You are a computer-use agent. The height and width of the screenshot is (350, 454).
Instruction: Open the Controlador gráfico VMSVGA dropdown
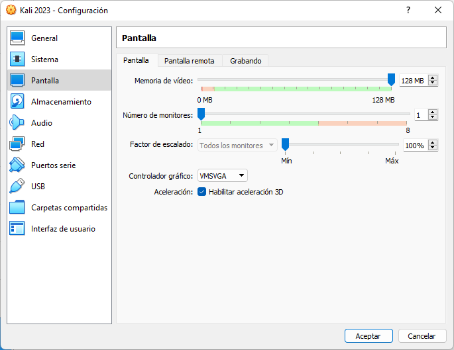coord(223,176)
